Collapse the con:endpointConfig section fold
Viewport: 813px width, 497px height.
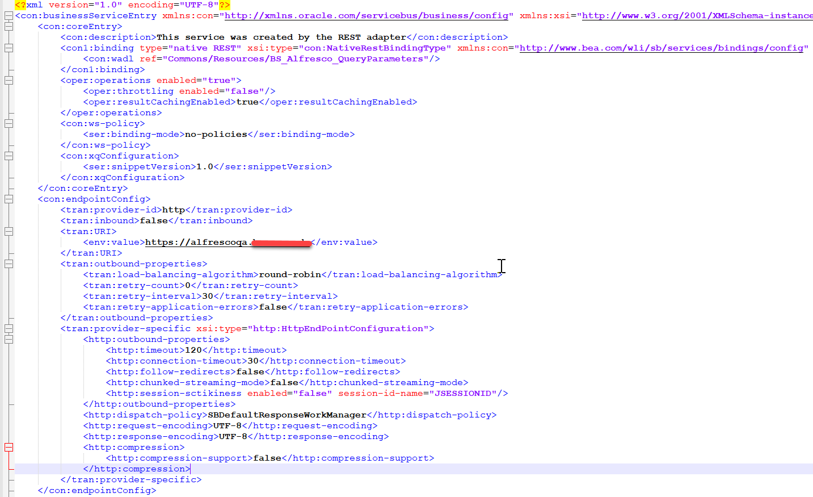[8, 199]
